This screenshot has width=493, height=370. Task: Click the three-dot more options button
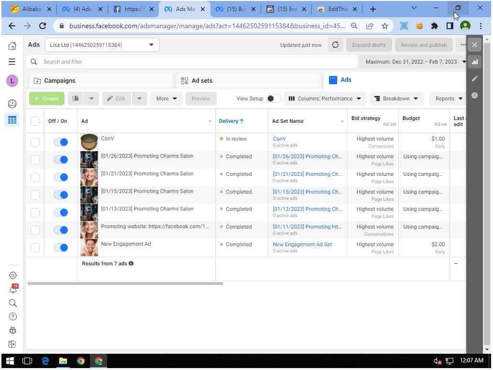(x=463, y=45)
